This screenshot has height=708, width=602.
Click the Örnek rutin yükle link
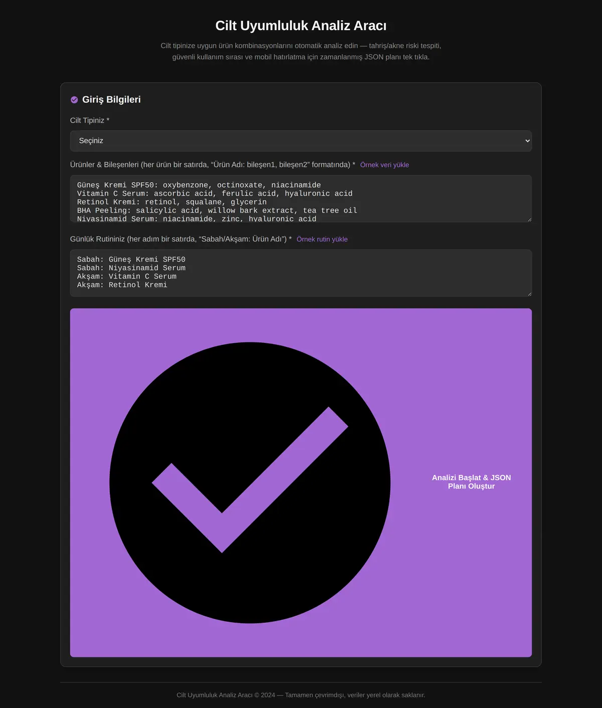(322, 239)
